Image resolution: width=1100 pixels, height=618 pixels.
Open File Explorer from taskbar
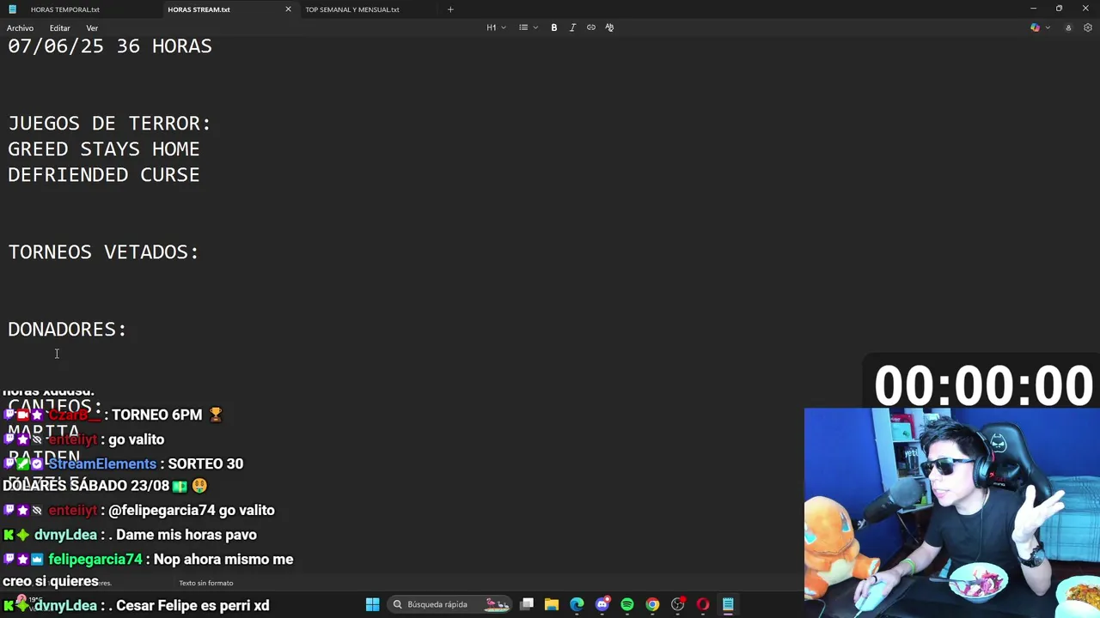pyautogui.click(x=552, y=604)
